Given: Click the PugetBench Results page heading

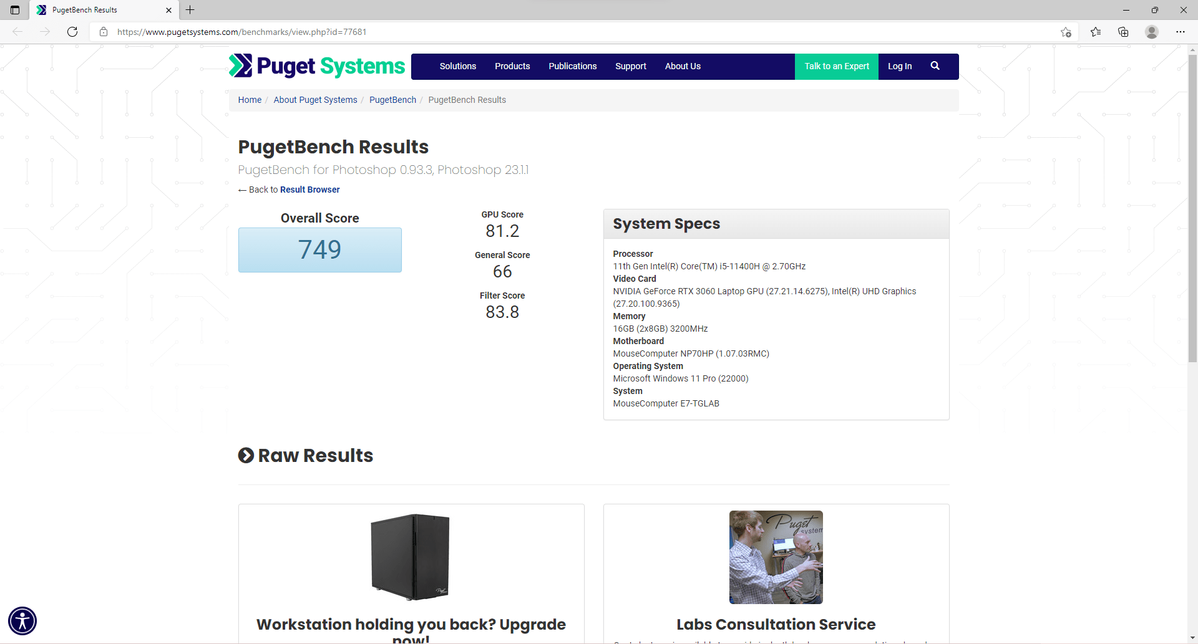Looking at the screenshot, I should click(x=333, y=147).
